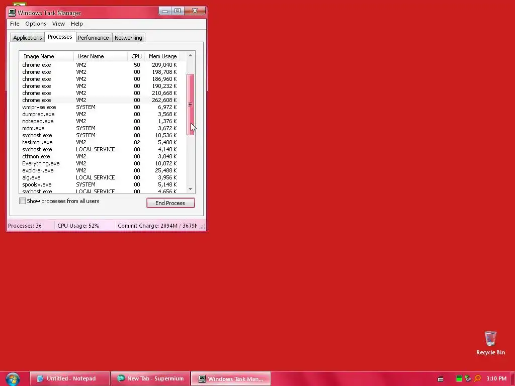Click the Task Manager title bar icon
This screenshot has width=515, height=386.
12,13
